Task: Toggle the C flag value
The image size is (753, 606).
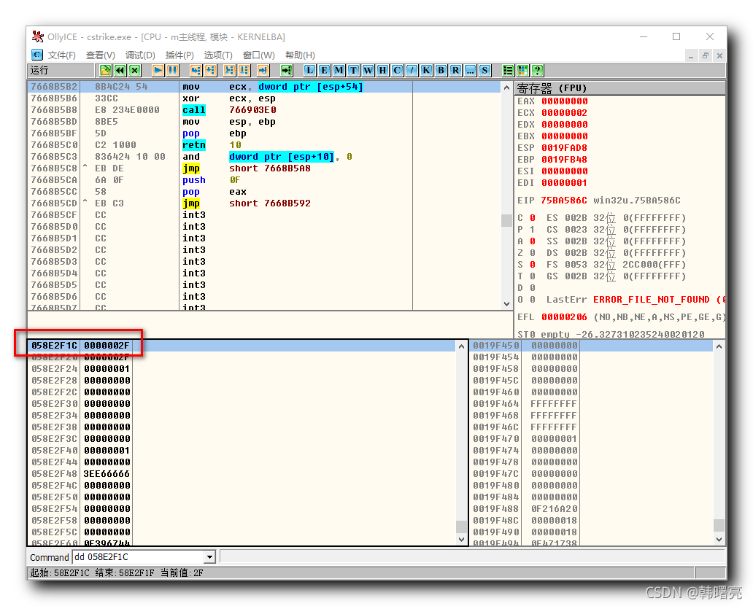Action: click(x=533, y=218)
